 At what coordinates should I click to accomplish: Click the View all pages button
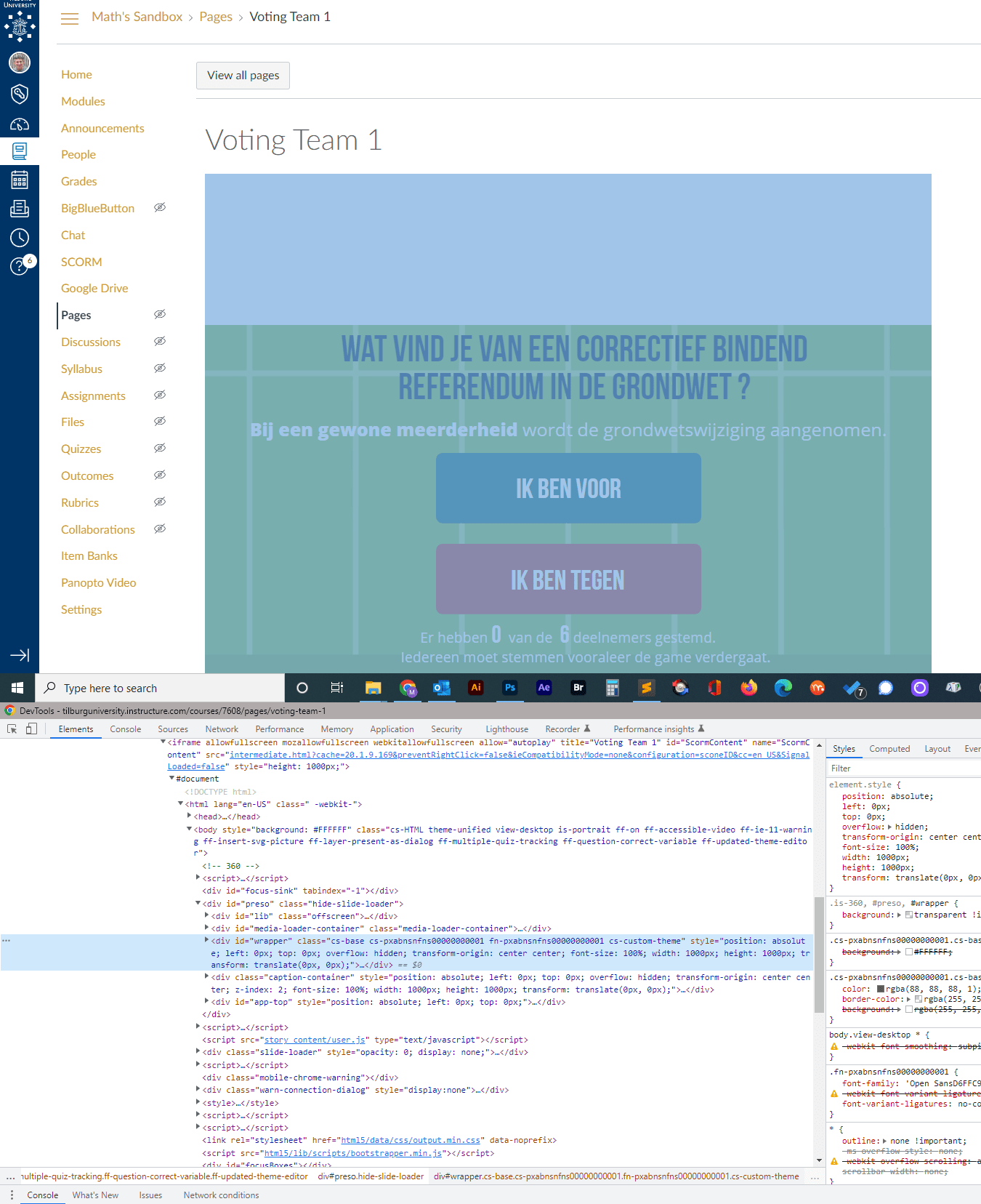[243, 76]
